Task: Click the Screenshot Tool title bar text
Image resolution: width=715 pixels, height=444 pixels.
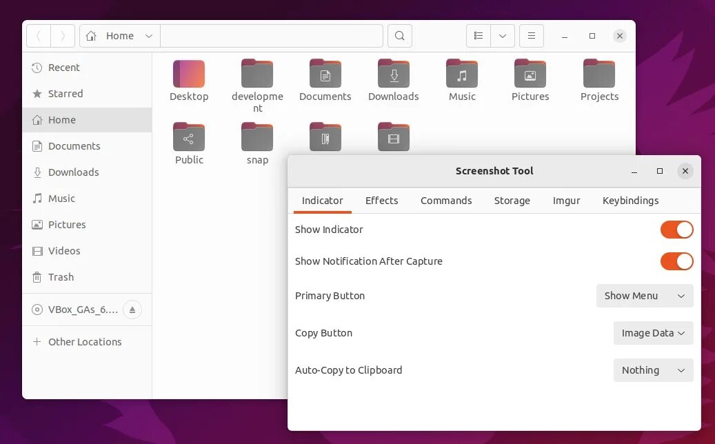Action: 494,172
